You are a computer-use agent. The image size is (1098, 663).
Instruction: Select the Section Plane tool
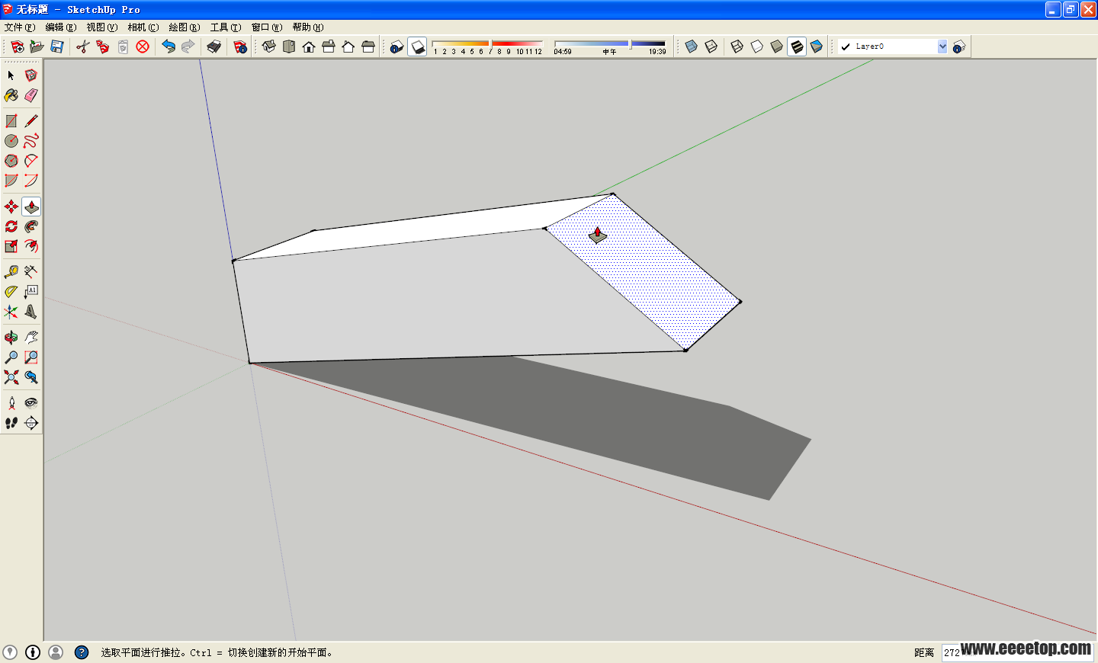(31, 423)
